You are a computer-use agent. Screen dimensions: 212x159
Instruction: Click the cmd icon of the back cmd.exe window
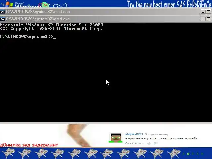2,12
